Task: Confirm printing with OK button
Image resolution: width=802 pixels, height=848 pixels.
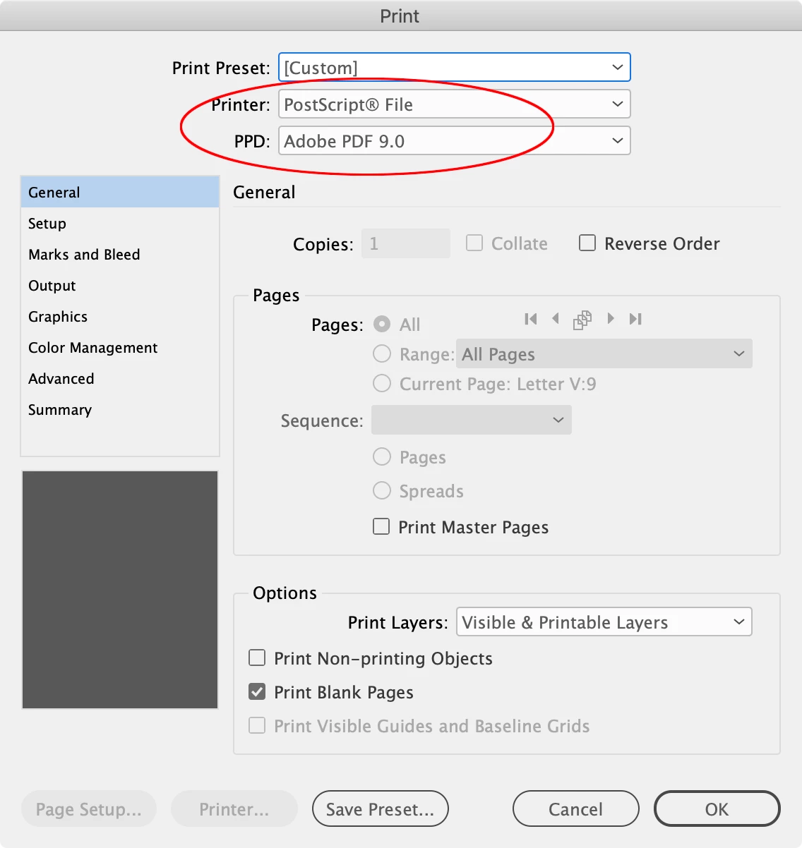Action: tap(717, 809)
